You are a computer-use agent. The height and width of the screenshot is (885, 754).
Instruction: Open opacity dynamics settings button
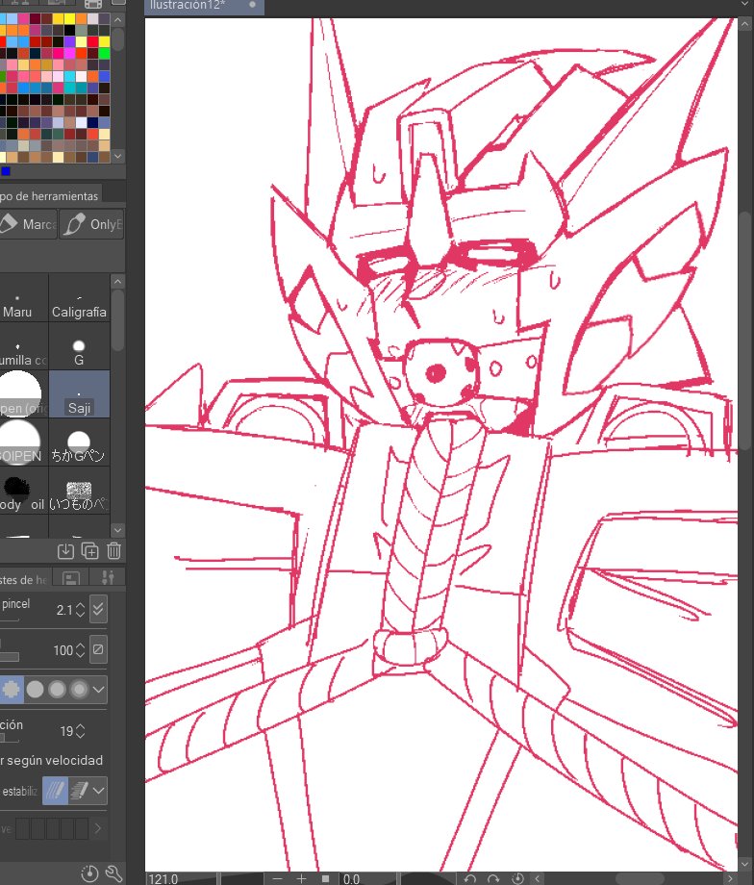point(98,649)
